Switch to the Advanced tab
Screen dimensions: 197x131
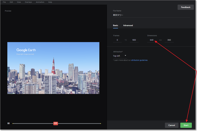coord(128,25)
